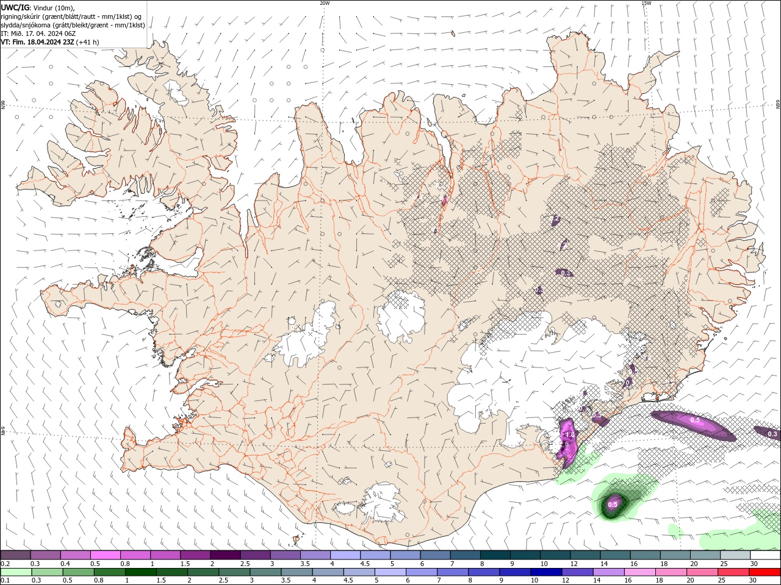The image size is (781, 585).
Task: Click the '0.5' label inside dark green rain cell
Action: (613, 504)
